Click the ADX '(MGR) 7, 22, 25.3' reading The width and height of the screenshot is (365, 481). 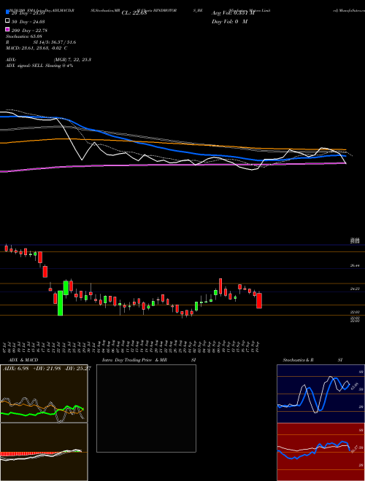point(72,60)
